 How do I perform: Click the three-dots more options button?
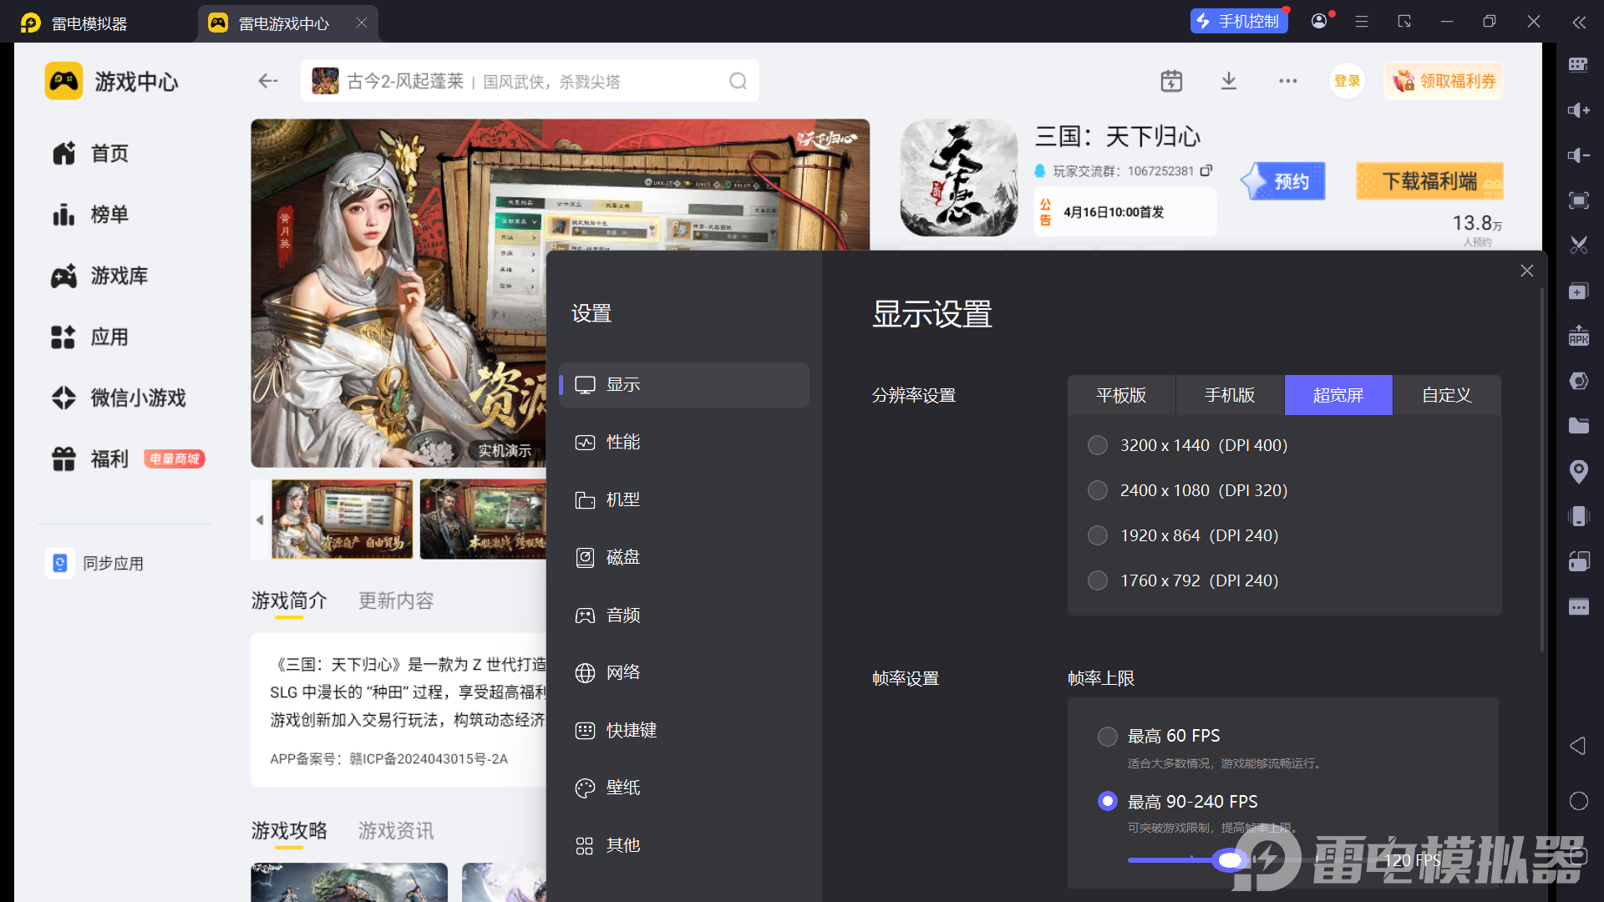pos(1287,81)
